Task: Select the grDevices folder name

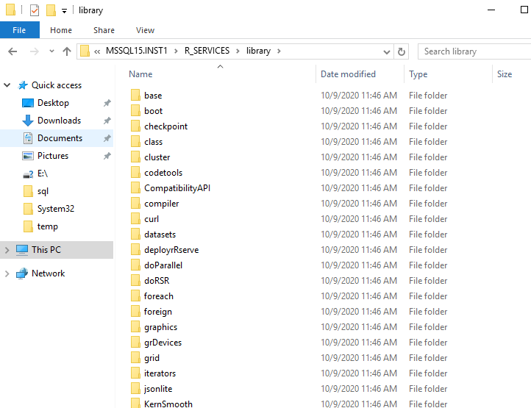Action: 163,343
